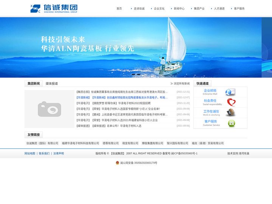The height and width of the screenshot is (204, 272).
Task: Select the second banner slide indicator
Action: (139, 74)
